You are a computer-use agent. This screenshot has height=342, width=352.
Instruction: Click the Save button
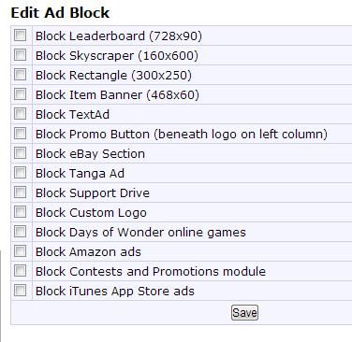tap(244, 312)
